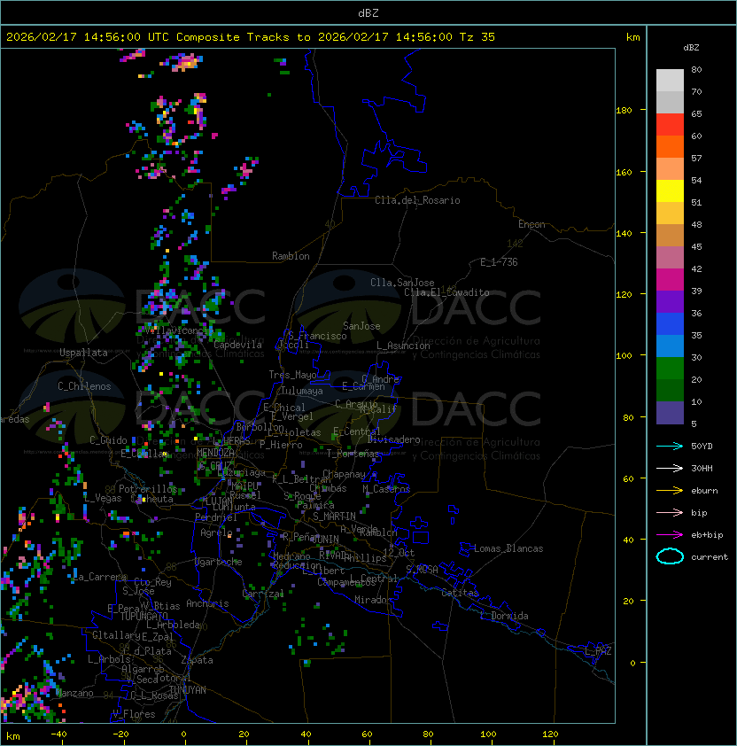This screenshot has height=746, width=737.
Task: Pick the green 20-30 dBZ swatch
Action: point(670,369)
